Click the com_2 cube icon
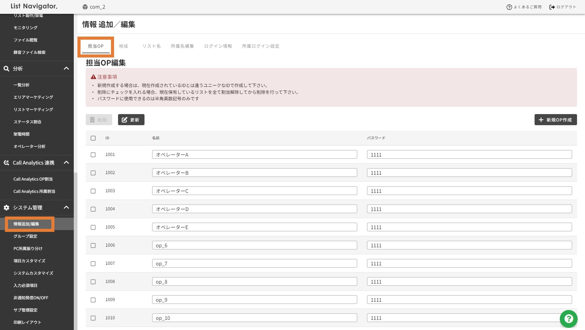Viewport: 585px width, 330px height. point(85,7)
